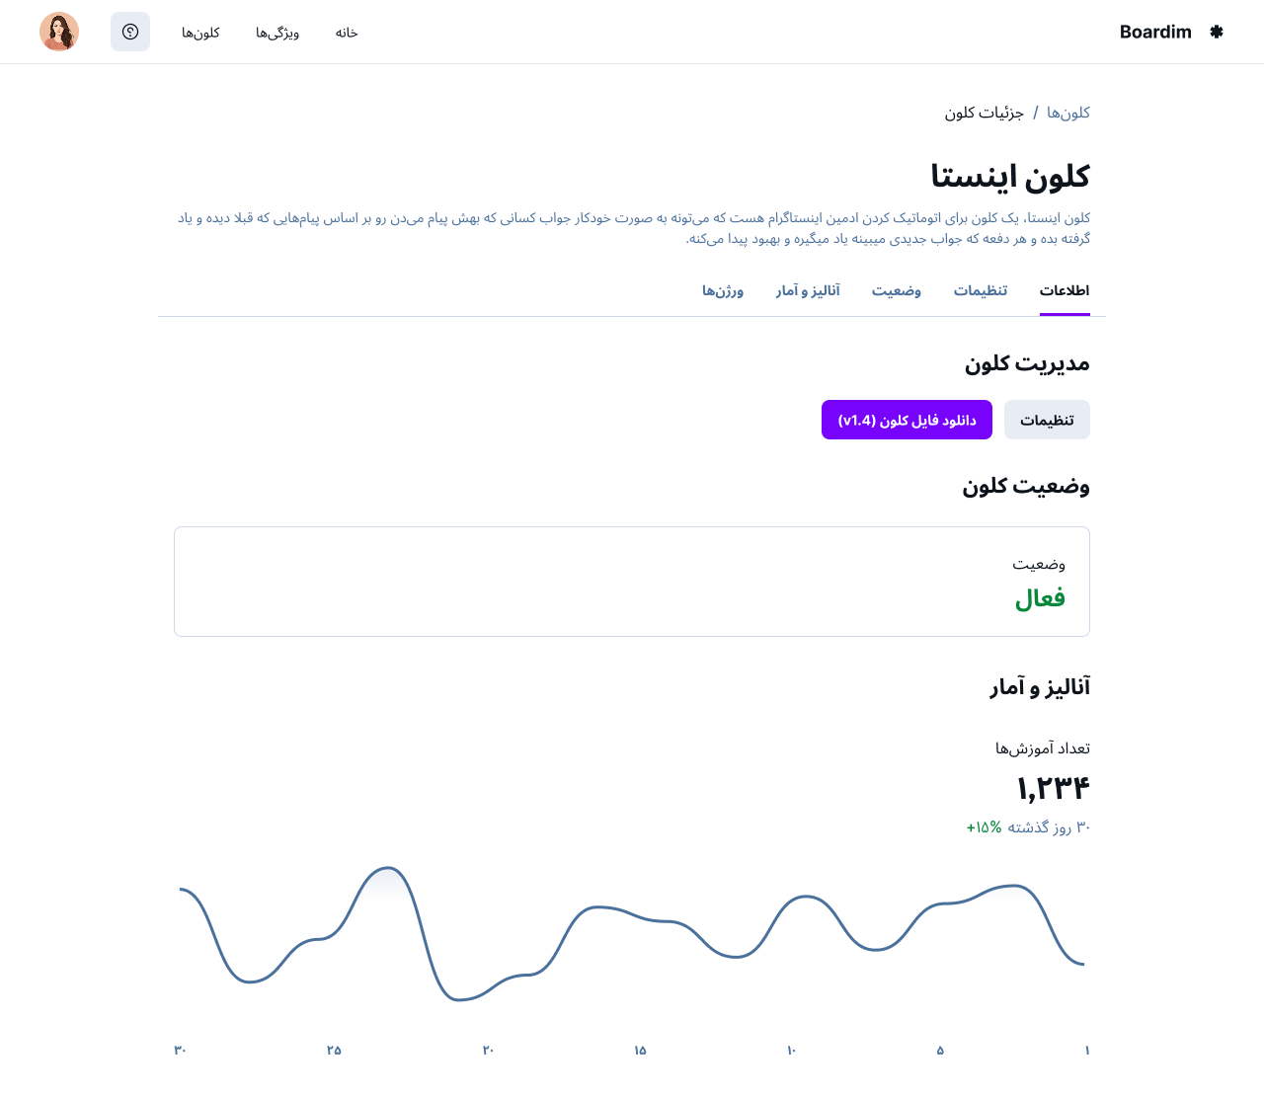Go to کلون‌ها via the breadcrumb link
This screenshot has width=1264, height=1099.
(x=1068, y=113)
